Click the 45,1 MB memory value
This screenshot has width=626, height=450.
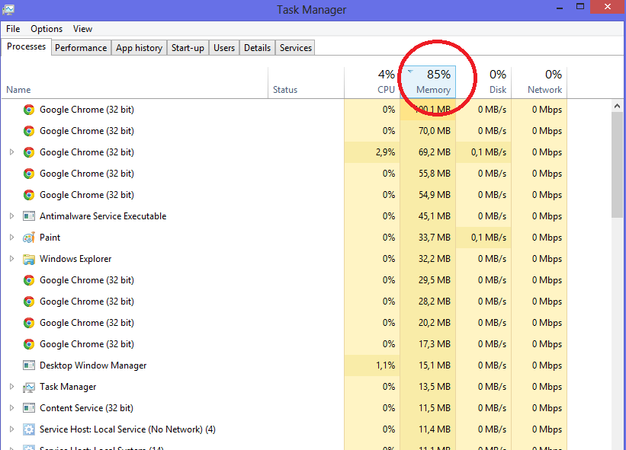click(x=435, y=216)
